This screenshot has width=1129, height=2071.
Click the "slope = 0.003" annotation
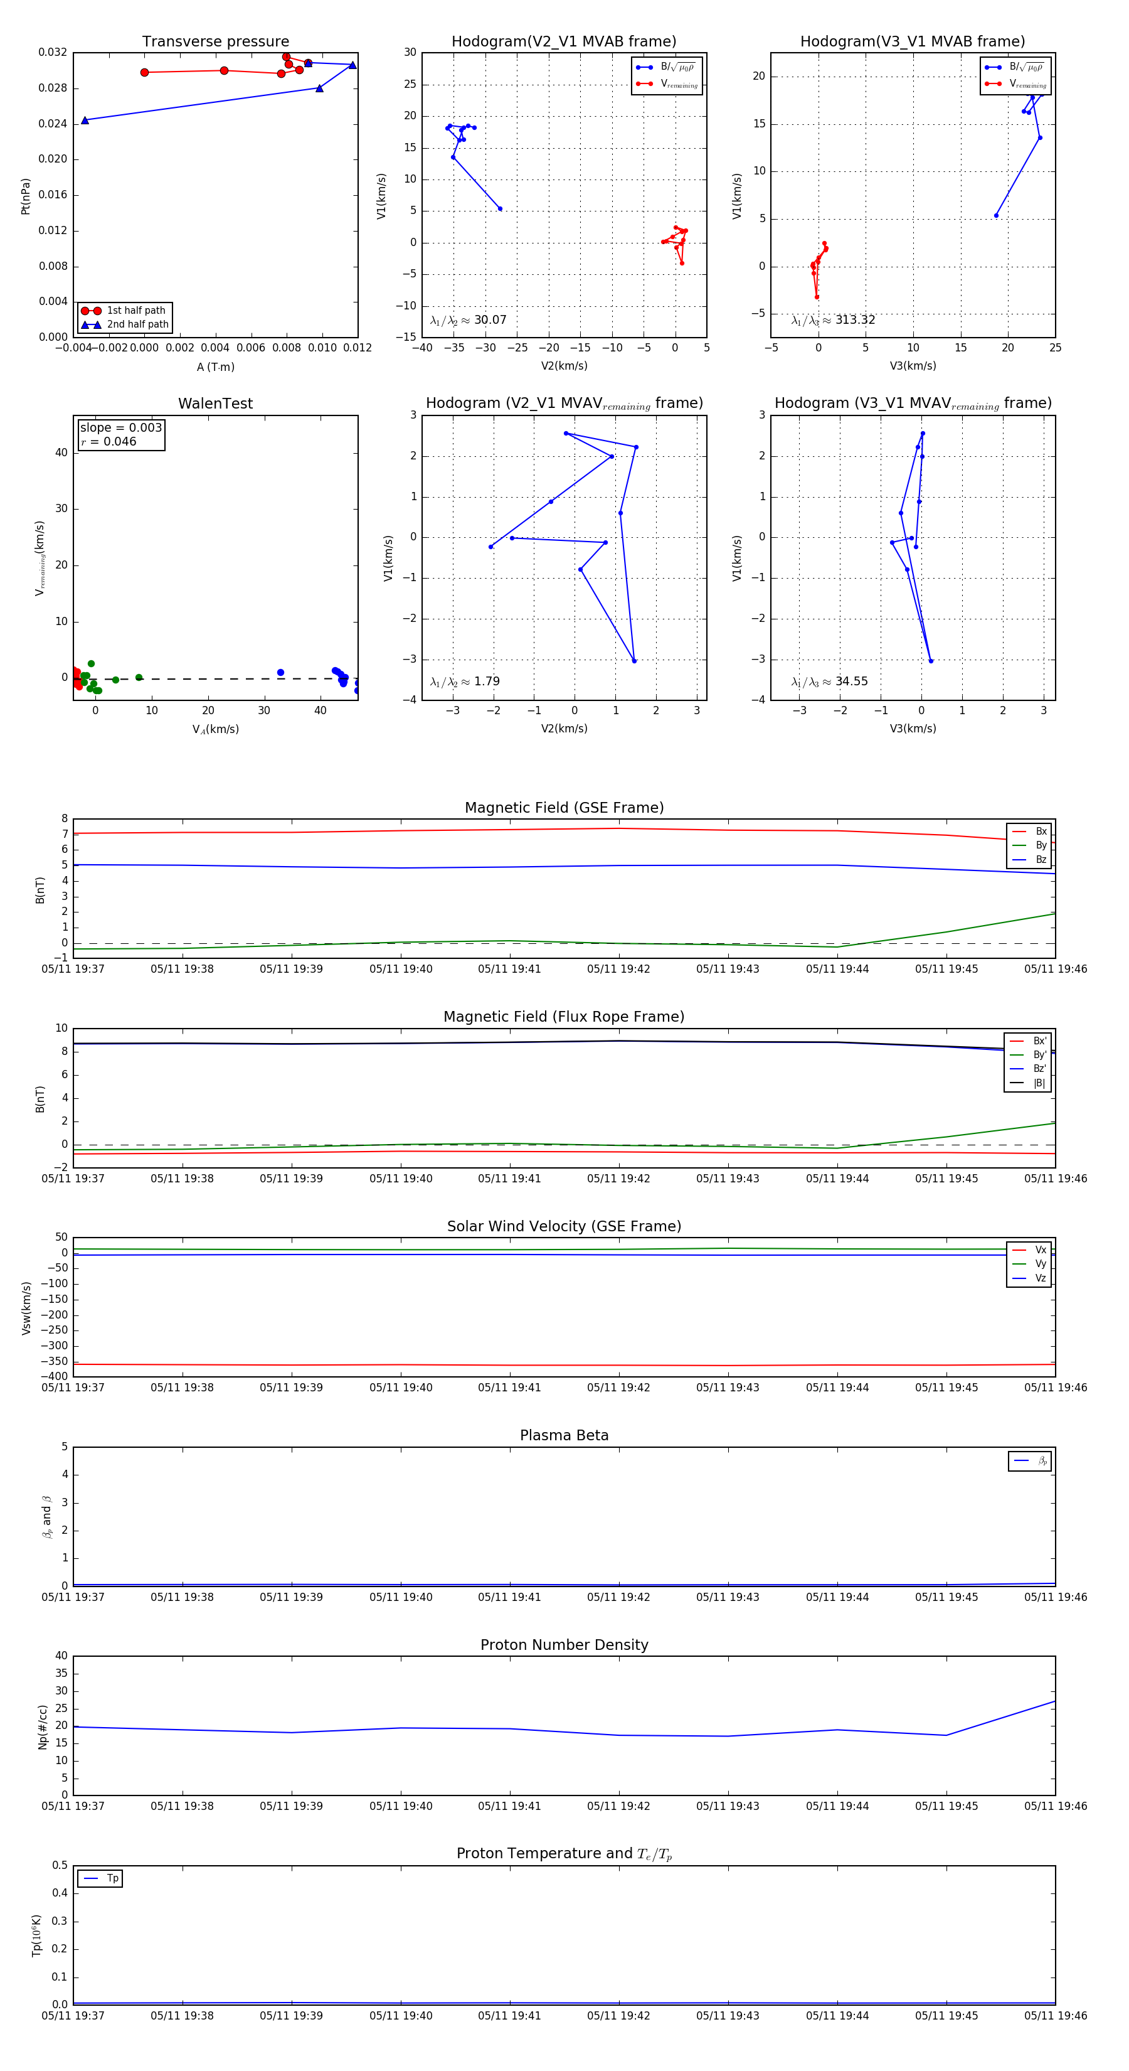pyautogui.click(x=120, y=428)
